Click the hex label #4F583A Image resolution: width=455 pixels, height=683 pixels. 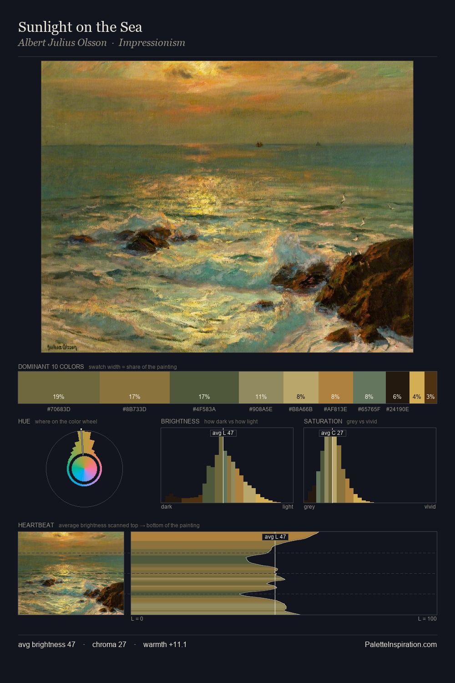coord(204,409)
